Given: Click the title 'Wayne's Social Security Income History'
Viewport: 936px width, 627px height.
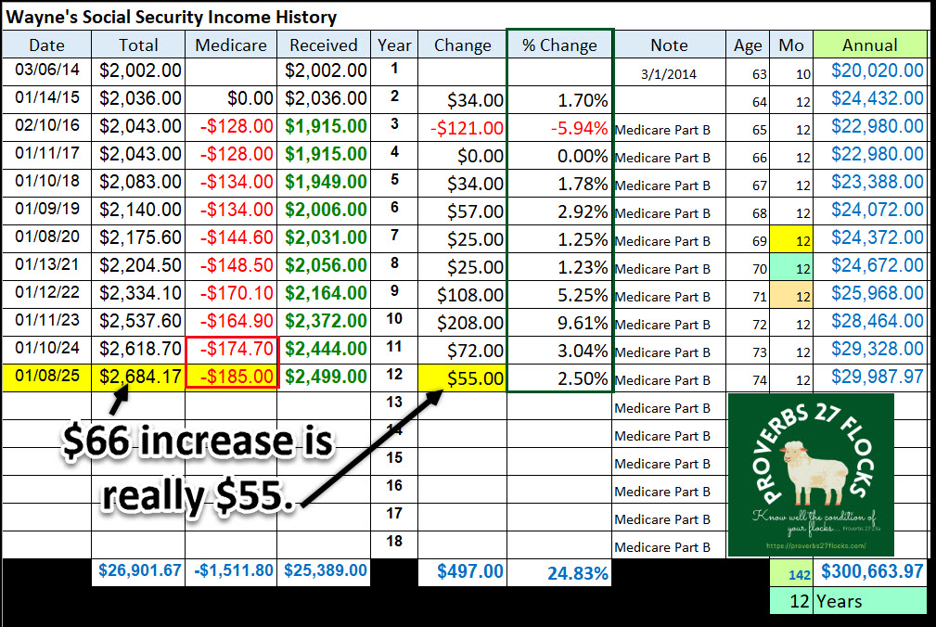Looking at the screenshot, I should coord(171,17).
